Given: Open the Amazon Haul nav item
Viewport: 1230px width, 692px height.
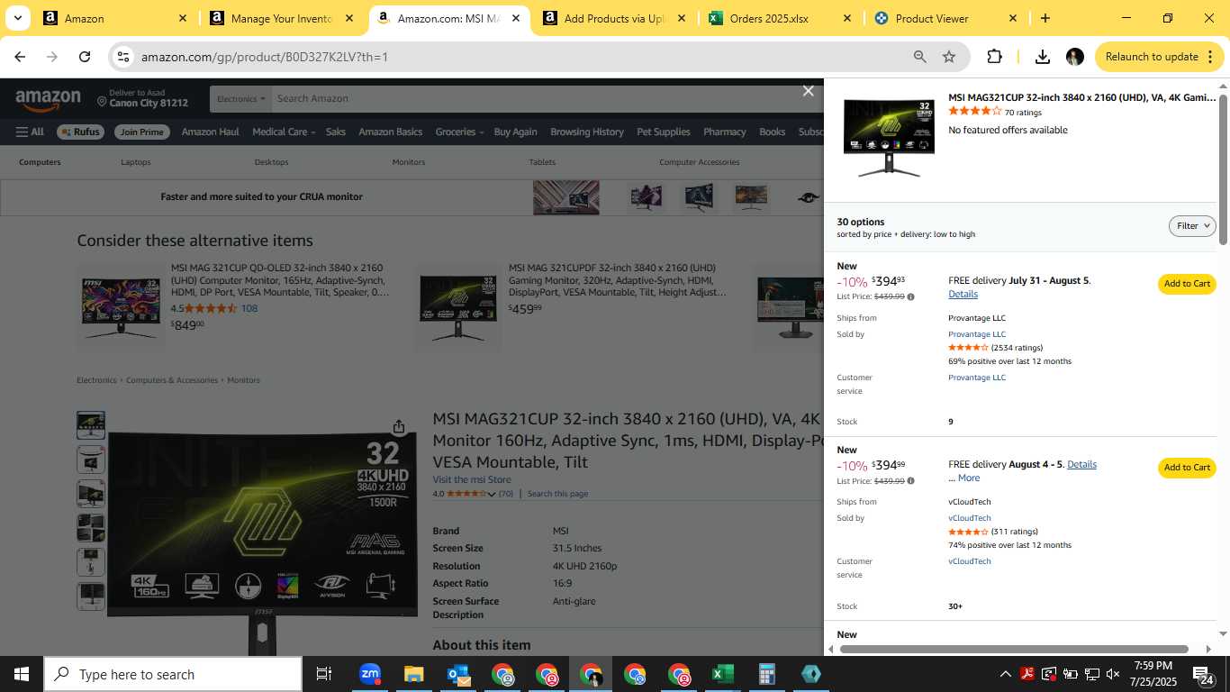Looking at the screenshot, I should coord(211,132).
